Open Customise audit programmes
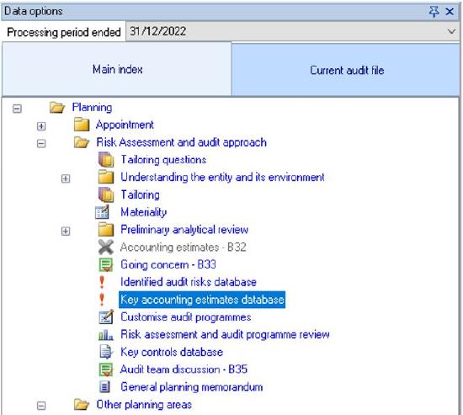 (x=186, y=317)
